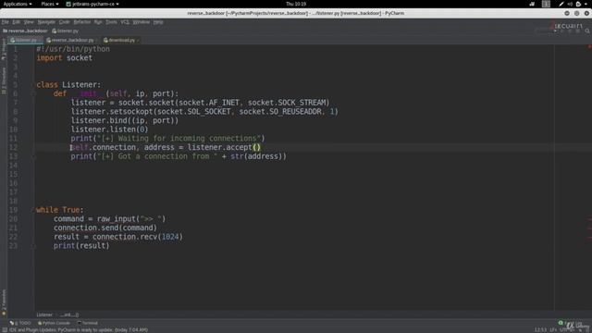Open the Terminal tool window

point(88,323)
